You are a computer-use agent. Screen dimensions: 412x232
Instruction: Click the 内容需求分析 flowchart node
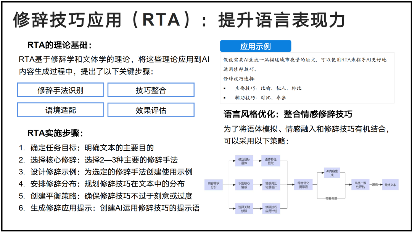coord(214,185)
